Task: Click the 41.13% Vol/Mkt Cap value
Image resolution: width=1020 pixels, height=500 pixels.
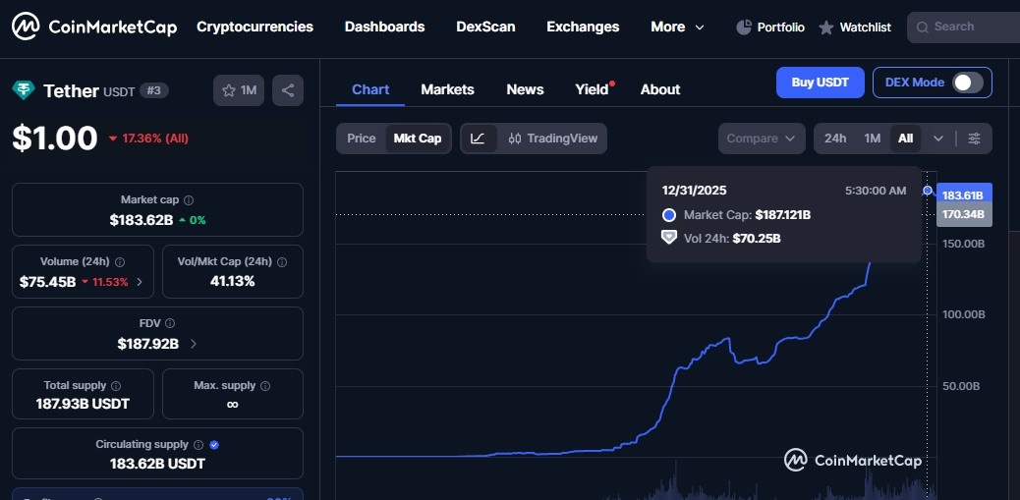Action: (232, 282)
